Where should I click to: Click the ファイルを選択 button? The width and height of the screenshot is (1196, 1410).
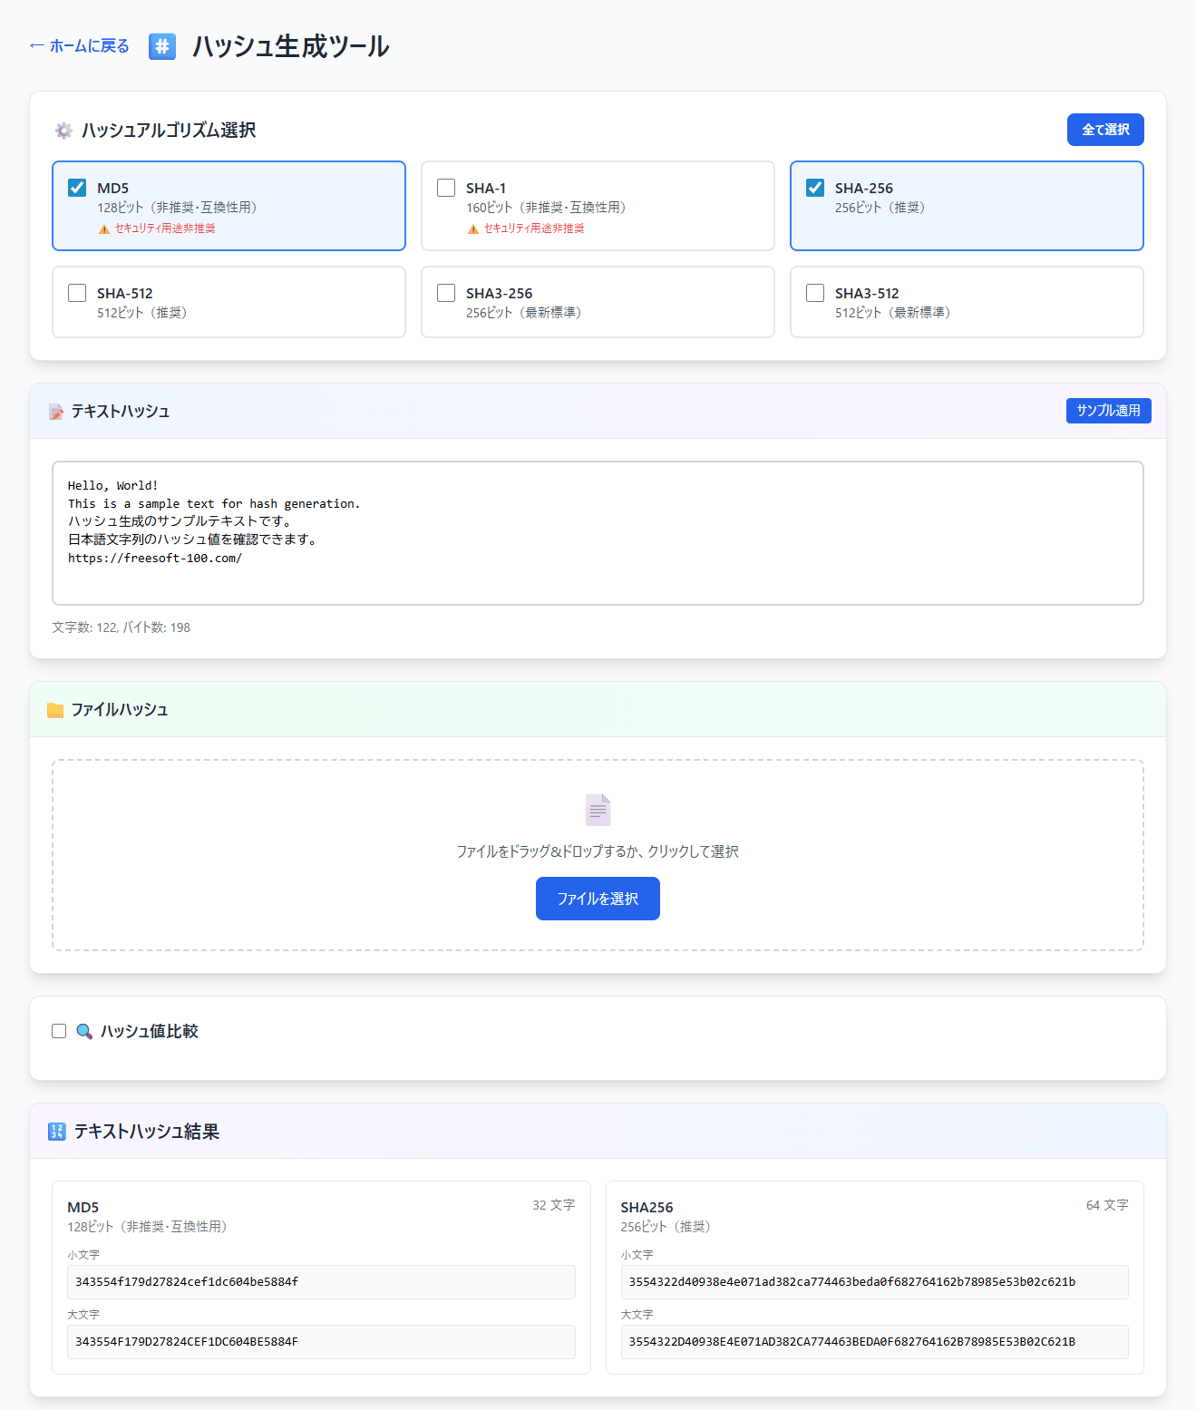(598, 899)
